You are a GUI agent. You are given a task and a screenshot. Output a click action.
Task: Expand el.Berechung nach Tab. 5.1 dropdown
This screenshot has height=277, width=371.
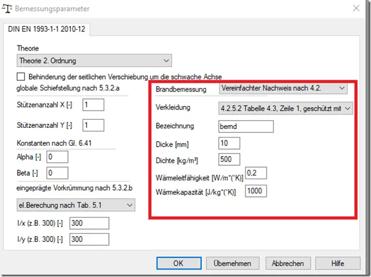[x=75, y=205]
